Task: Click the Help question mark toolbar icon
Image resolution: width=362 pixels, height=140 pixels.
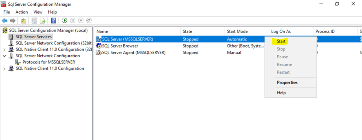Action: click(x=54, y=21)
